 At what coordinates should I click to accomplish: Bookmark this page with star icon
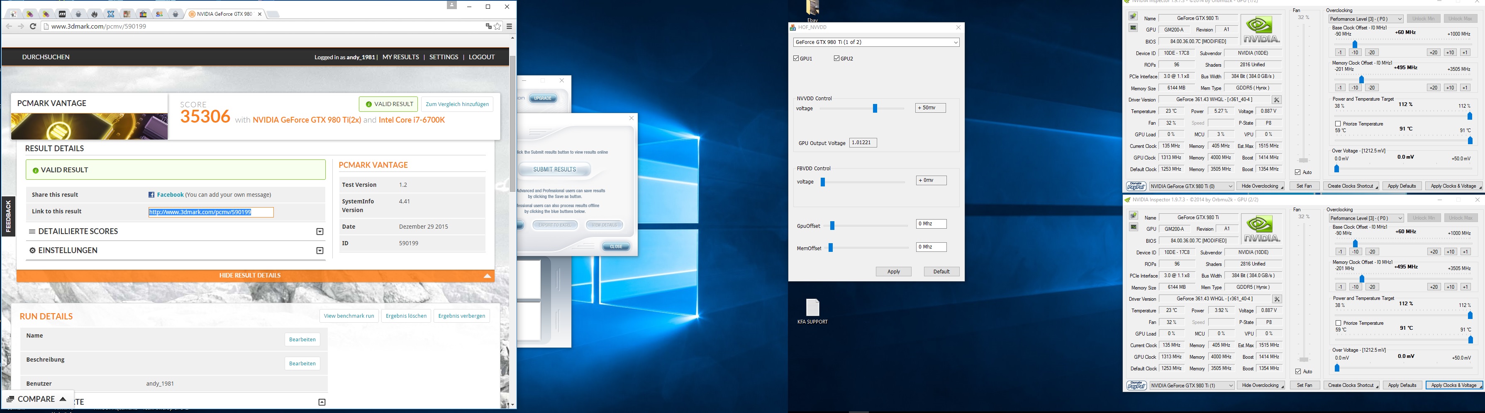pyautogui.click(x=497, y=27)
